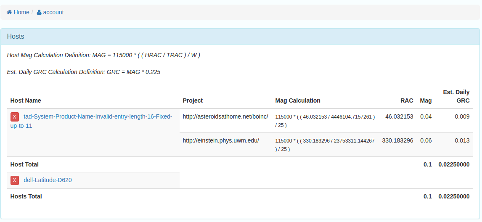
Task: Click the Mag Calculation column header
Action: 298,100
